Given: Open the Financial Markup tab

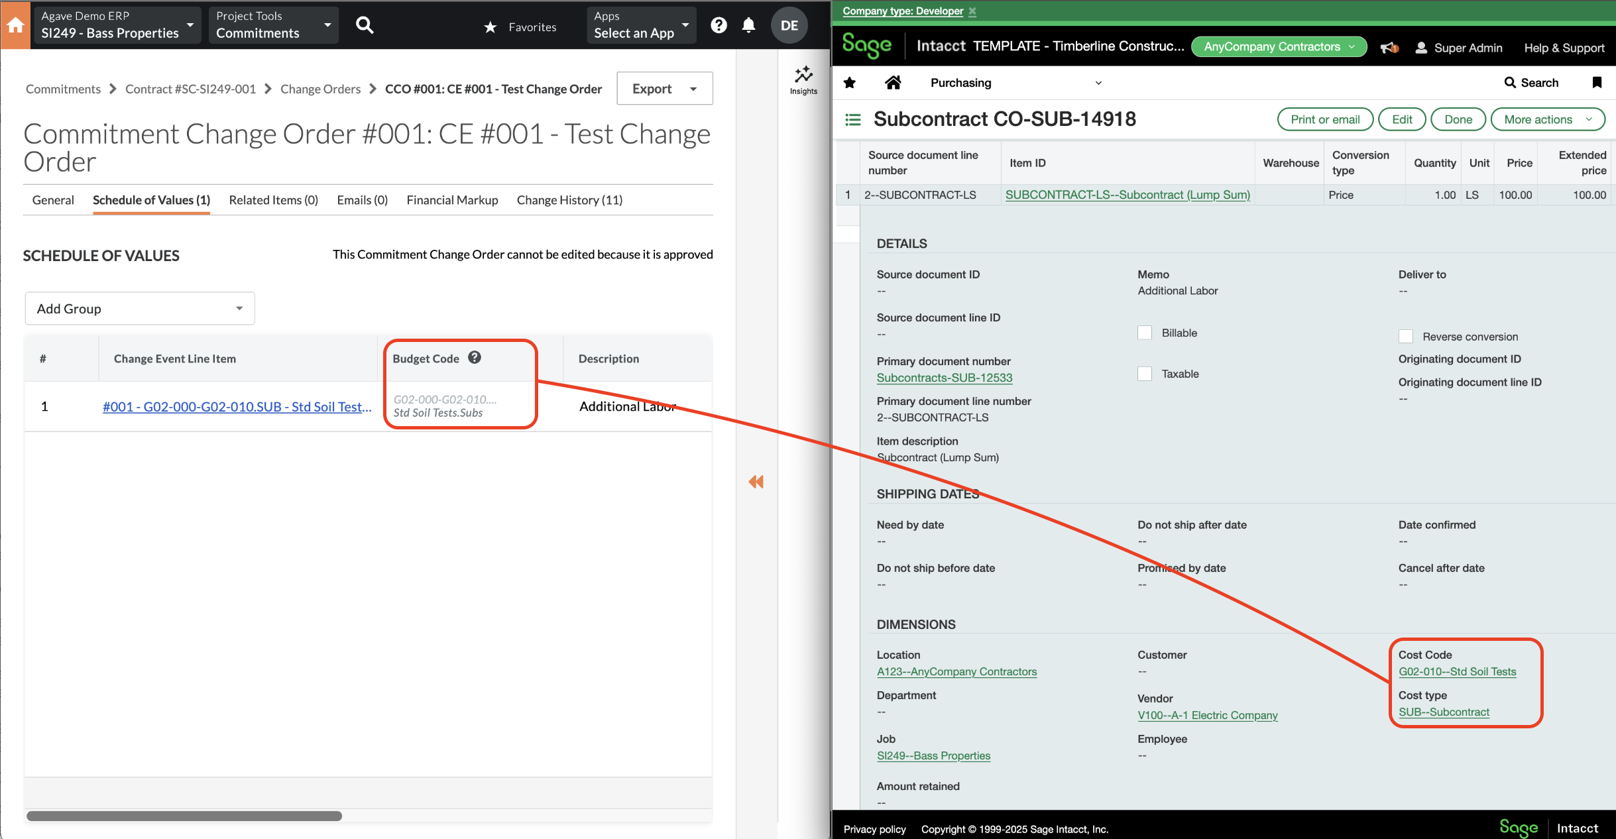Looking at the screenshot, I should coord(452,199).
